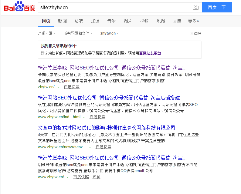Show more categories via 更多»
The width and height of the screenshot is (241, 194).
pos(193,21)
